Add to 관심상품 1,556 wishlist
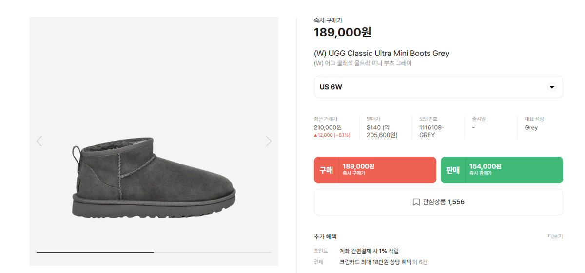585x273 pixels. (438, 202)
